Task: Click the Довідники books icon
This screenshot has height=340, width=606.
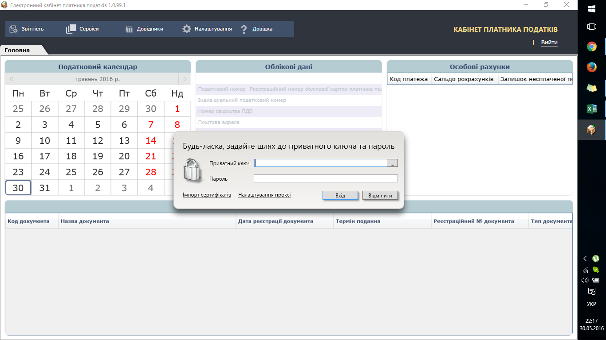Action: pyautogui.click(x=129, y=29)
